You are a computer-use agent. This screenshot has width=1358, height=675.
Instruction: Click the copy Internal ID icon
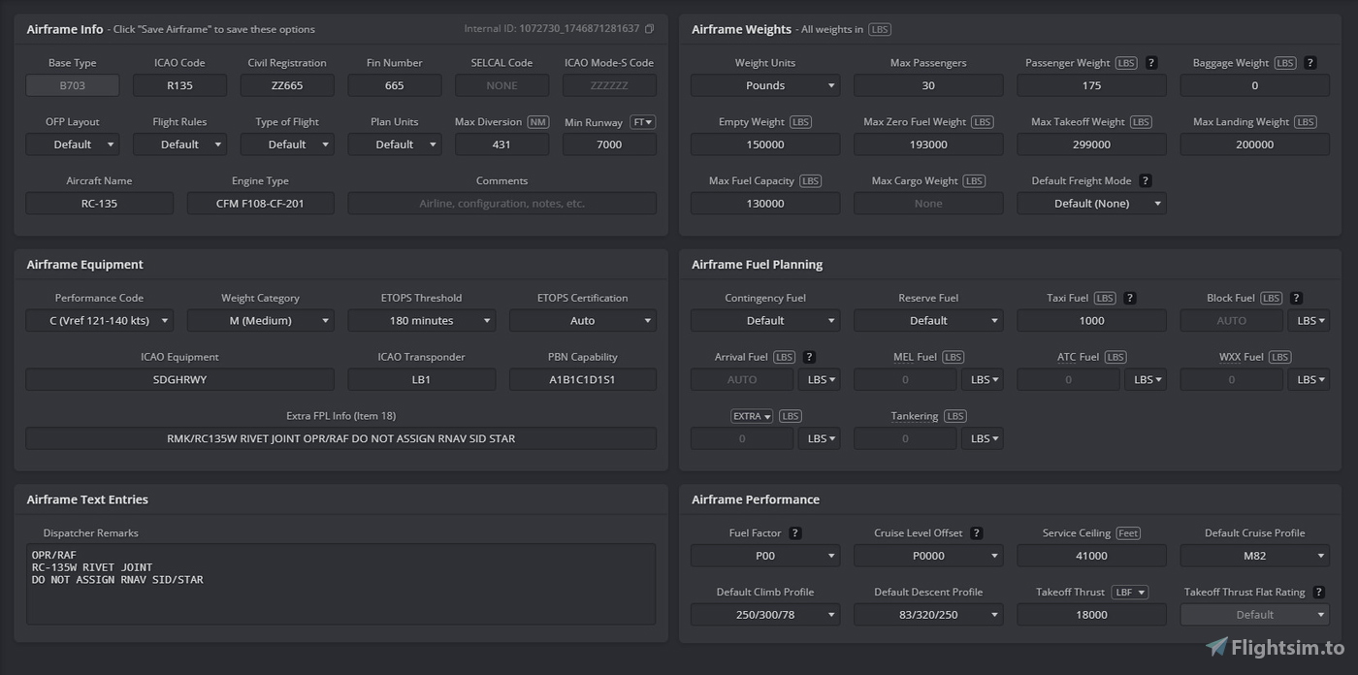point(649,29)
